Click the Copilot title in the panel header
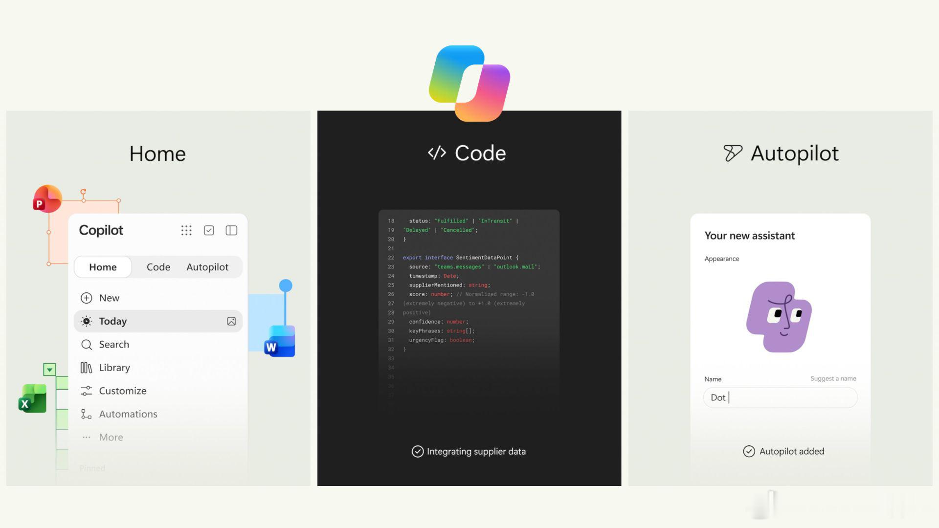 pos(101,230)
